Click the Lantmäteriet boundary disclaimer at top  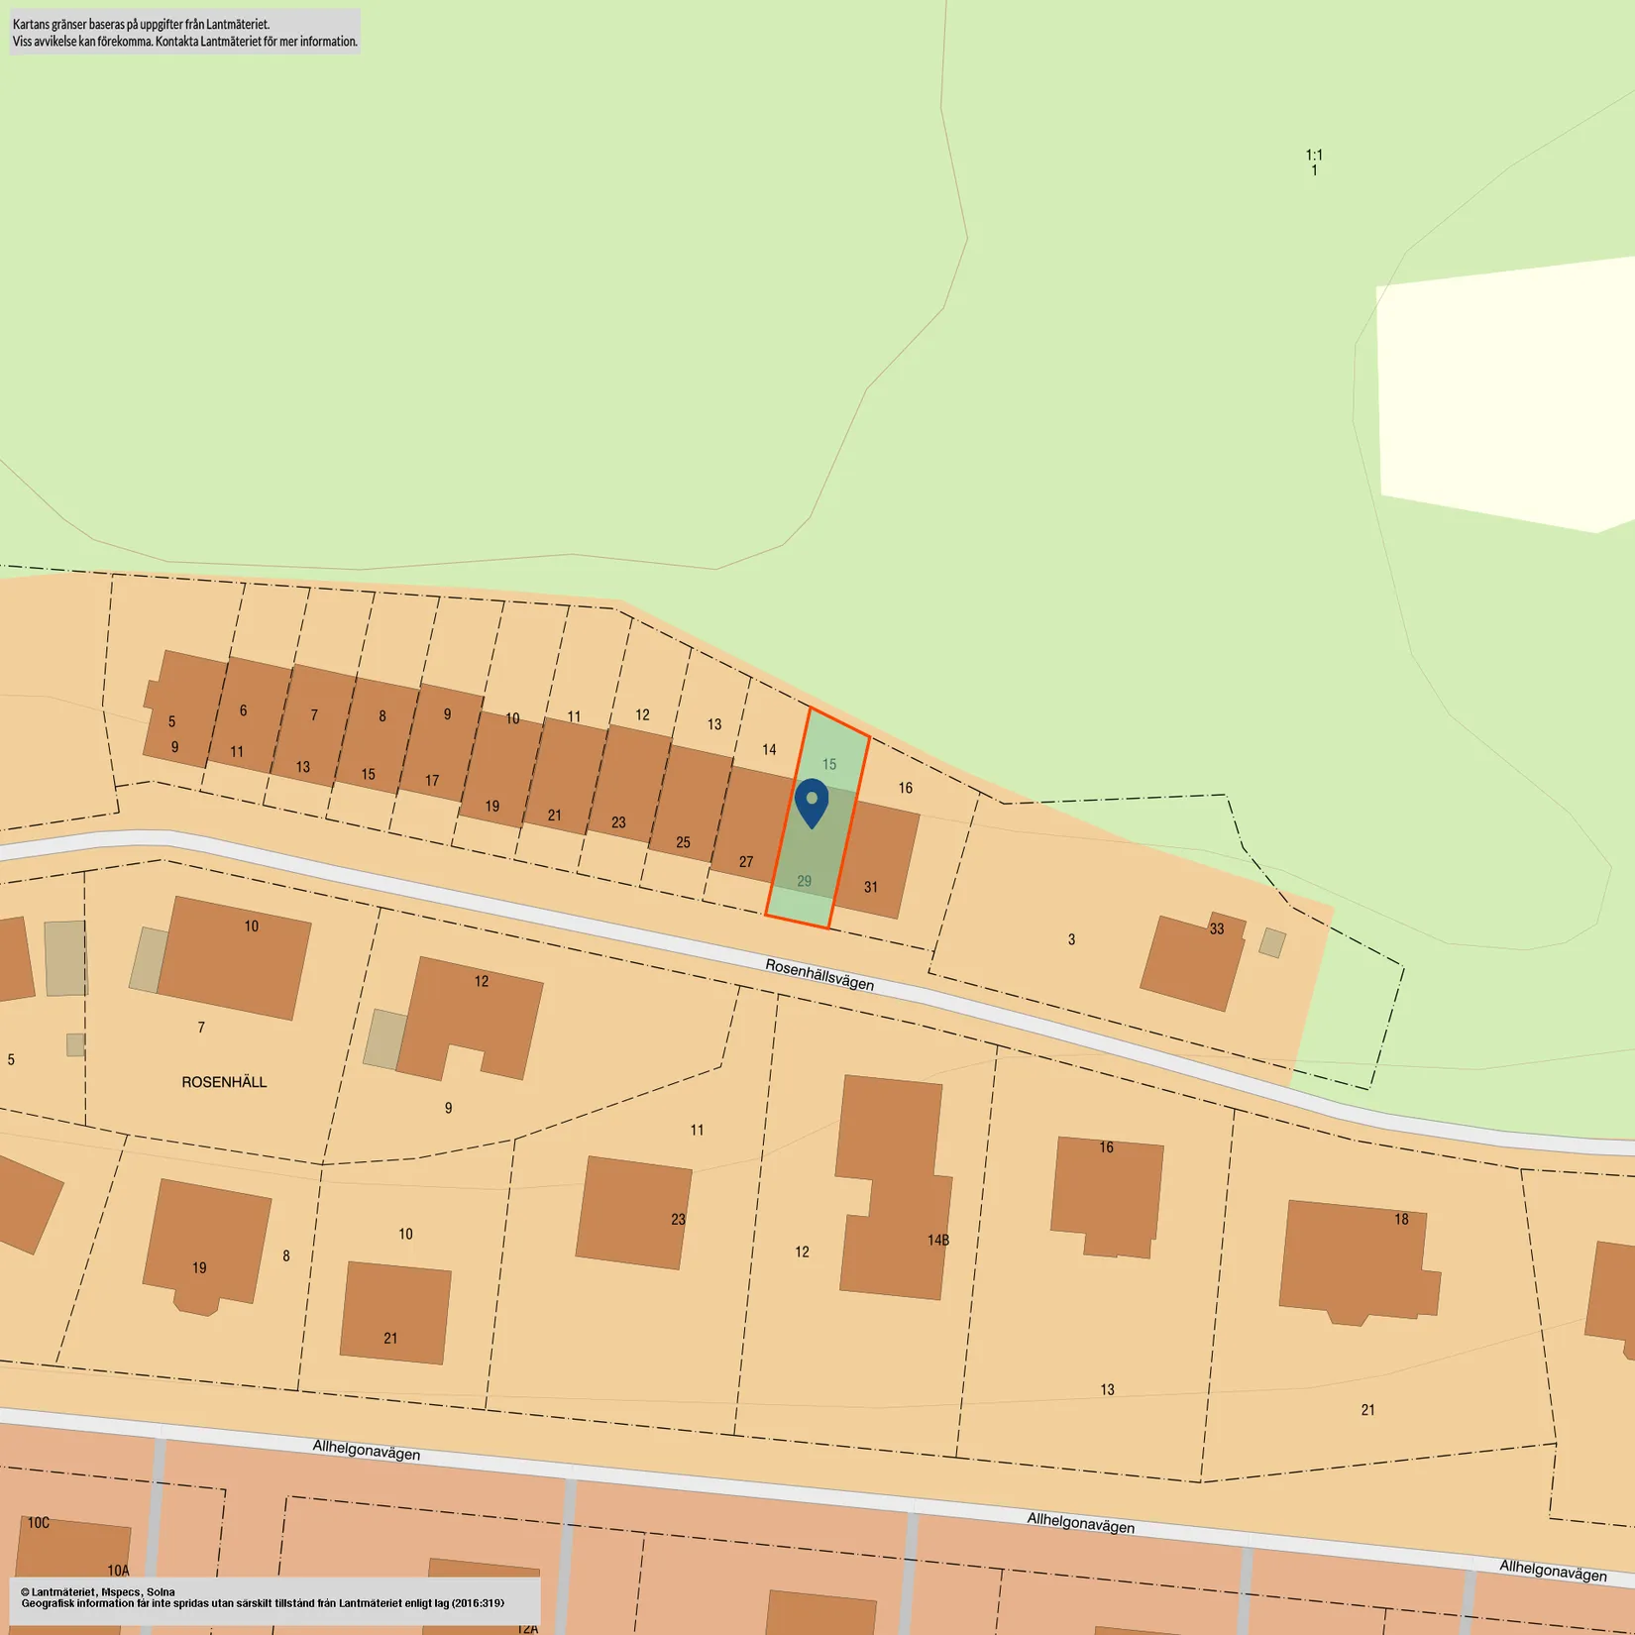pyautogui.click(x=185, y=32)
